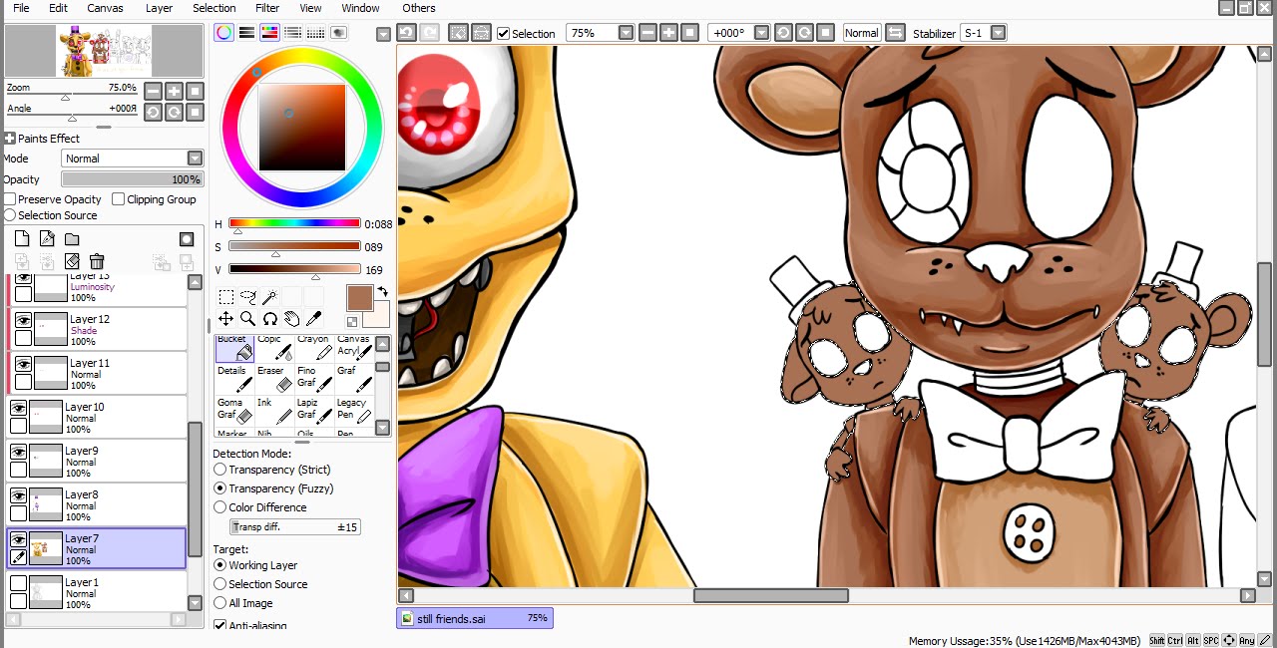
Task: Open the Stabilizer S-1 dropdown
Action: [x=997, y=33]
